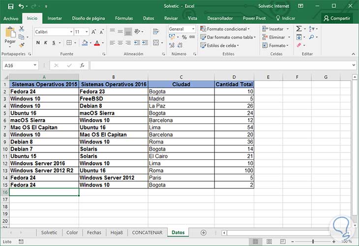The image size is (359, 246).
Task: Open the Calibri font name dropdown
Action: coord(71,32)
